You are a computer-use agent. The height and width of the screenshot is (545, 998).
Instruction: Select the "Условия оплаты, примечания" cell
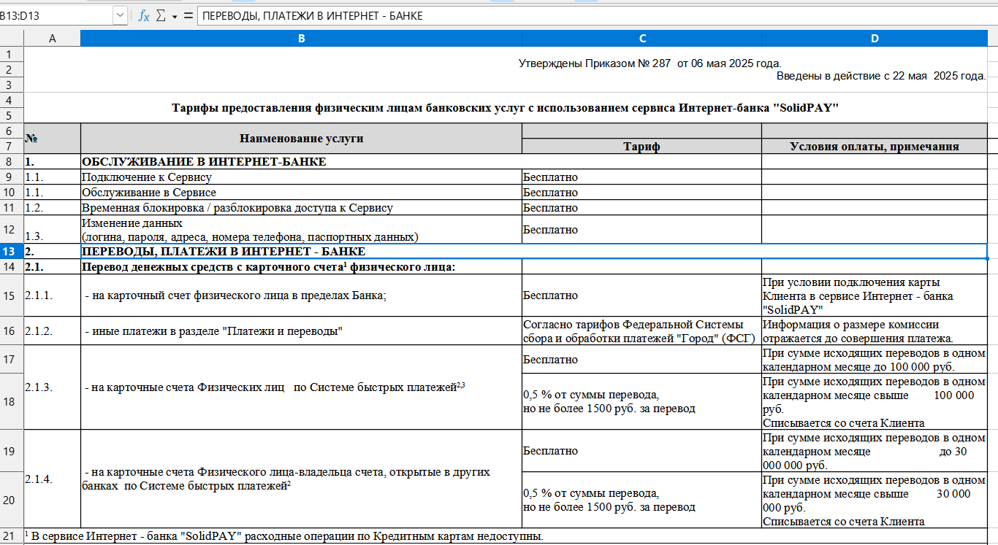875,147
